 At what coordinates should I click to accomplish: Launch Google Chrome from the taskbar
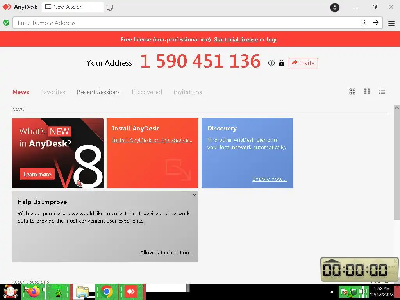click(x=106, y=292)
